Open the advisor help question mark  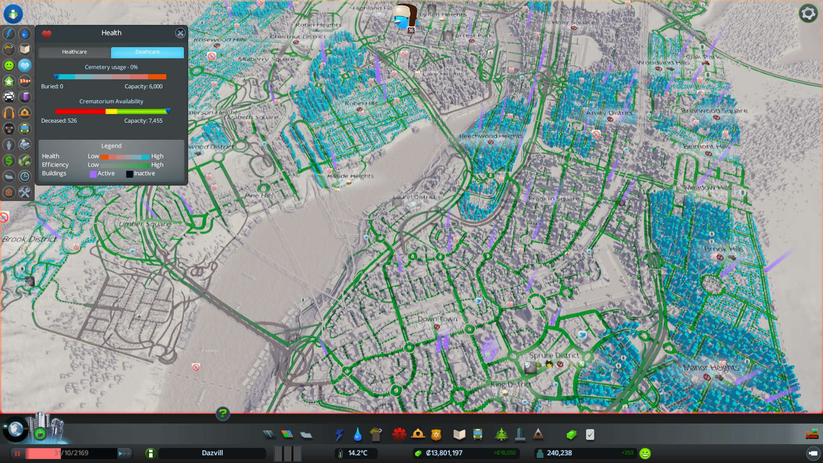point(222,413)
